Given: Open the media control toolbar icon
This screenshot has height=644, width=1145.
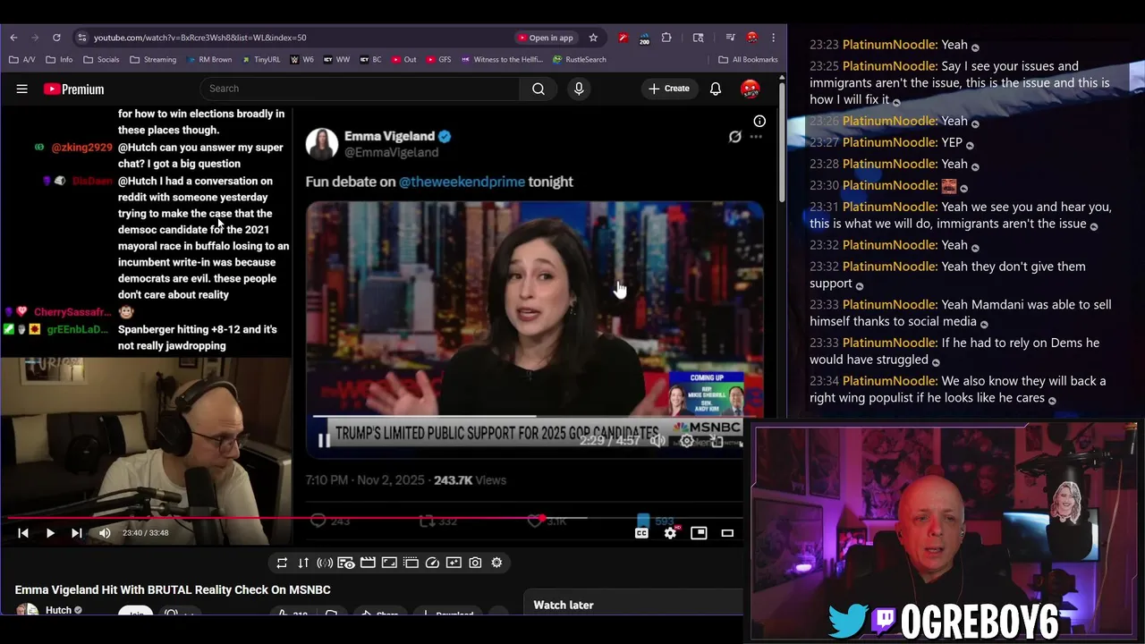Looking at the screenshot, I should [x=730, y=38].
